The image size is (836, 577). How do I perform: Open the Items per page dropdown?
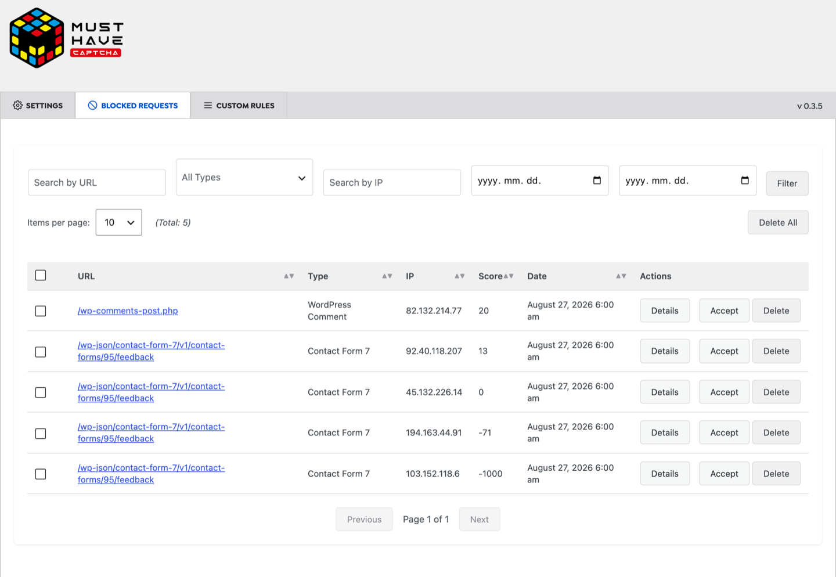point(119,222)
